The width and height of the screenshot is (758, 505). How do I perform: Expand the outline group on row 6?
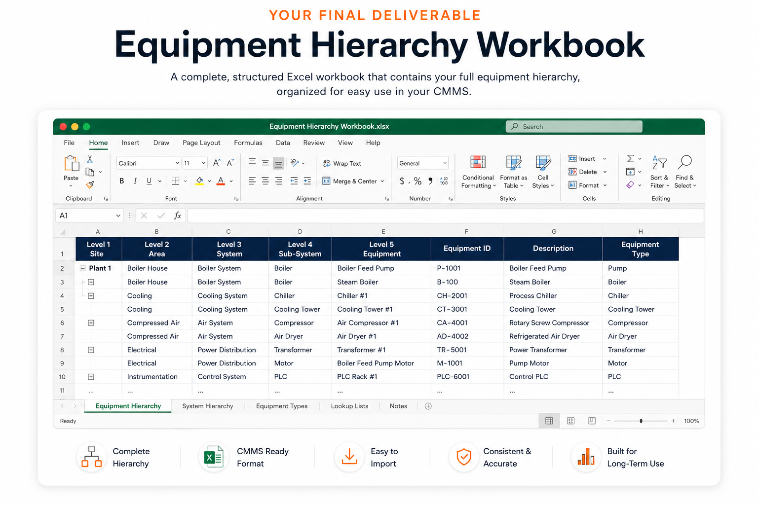coord(91,323)
